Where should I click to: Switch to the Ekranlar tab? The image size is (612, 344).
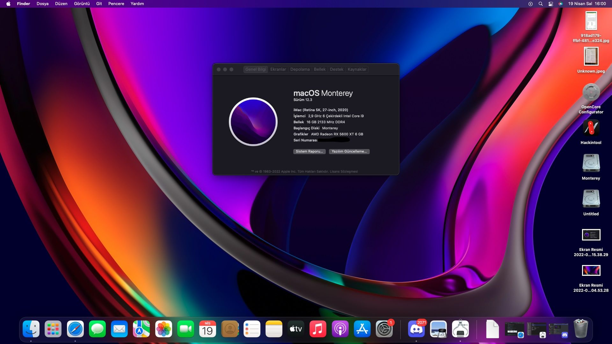pos(278,69)
